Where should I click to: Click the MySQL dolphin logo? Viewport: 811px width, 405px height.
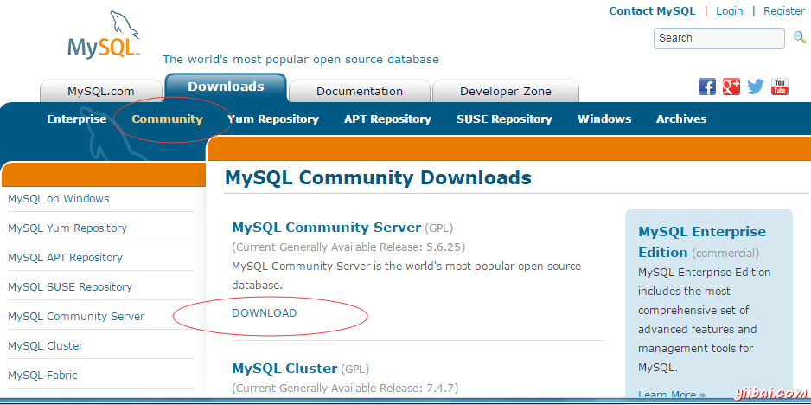104,37
